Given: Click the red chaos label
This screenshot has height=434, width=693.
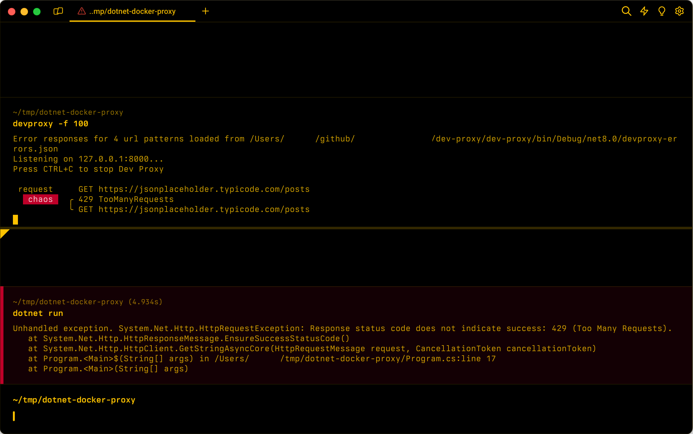Looking at the screenshot, I should [41, 199].
